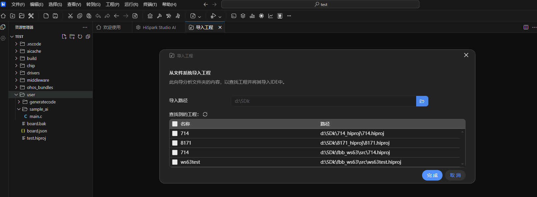Check the ws63test project checkbox
Screen dimensions: 537x197
pyautogui.click(x=175, y=162)
